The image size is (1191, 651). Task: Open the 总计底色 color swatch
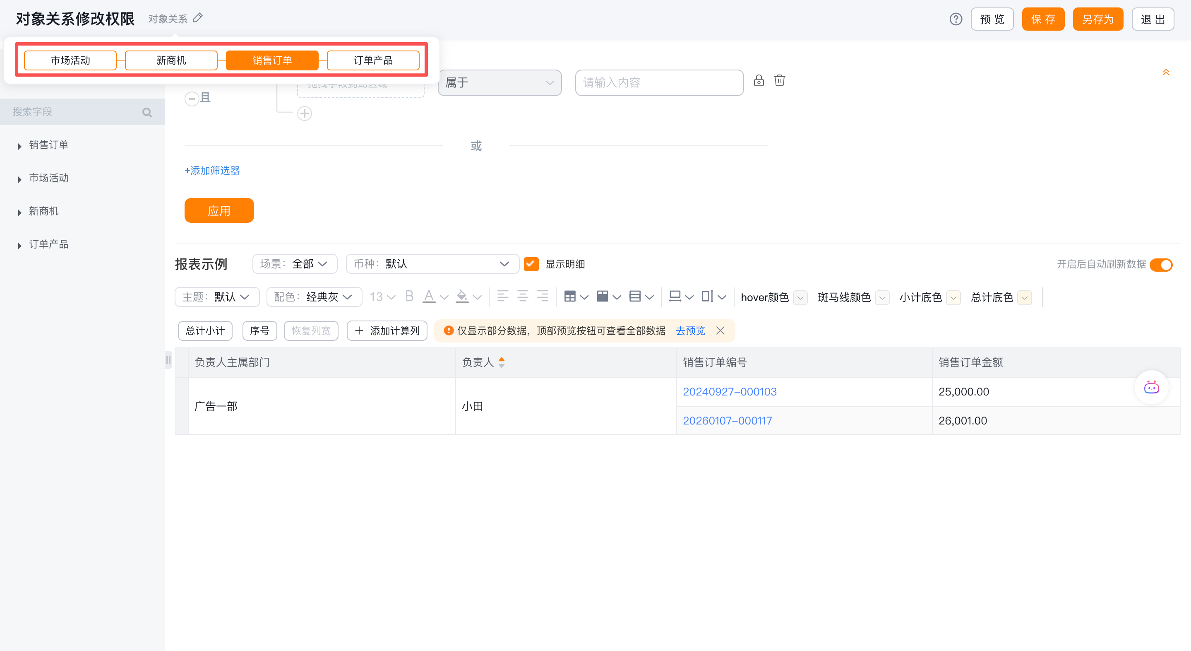1025,297
